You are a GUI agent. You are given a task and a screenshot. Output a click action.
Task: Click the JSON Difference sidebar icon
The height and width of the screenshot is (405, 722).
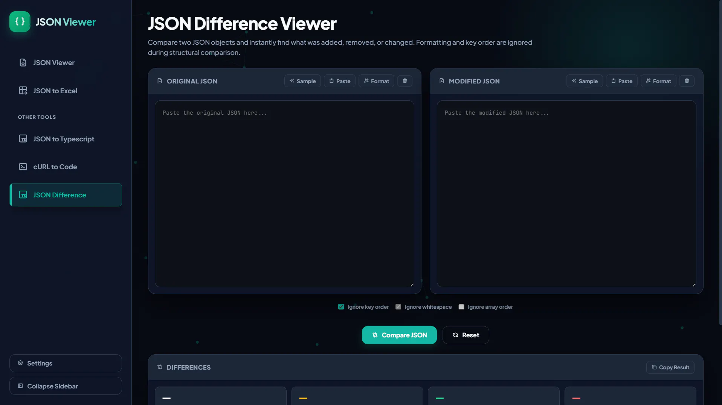(23, 195)
